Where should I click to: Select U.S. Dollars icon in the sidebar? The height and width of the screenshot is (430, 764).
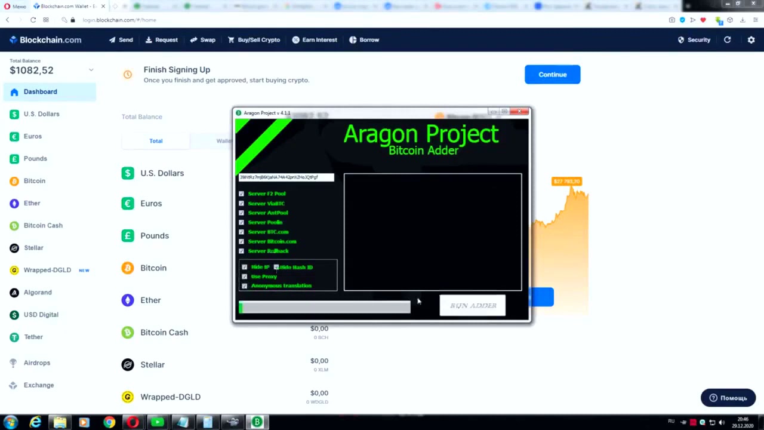click(14, 114)
